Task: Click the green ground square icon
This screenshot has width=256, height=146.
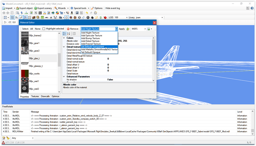Action: tap(42, 17)
